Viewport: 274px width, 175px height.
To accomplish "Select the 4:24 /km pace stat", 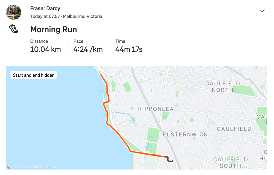I will [88, 49].
